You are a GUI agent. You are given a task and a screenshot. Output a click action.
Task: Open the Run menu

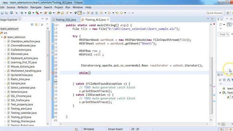coord(68,7)
